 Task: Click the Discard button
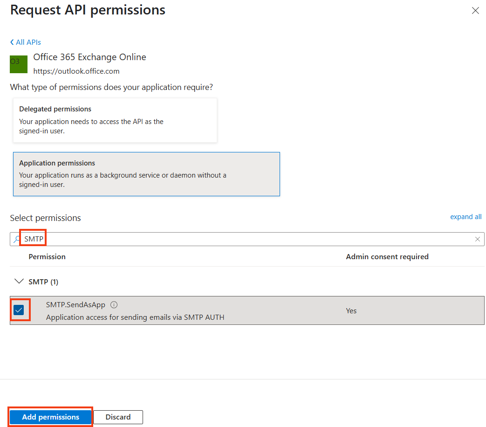(118, 417)
